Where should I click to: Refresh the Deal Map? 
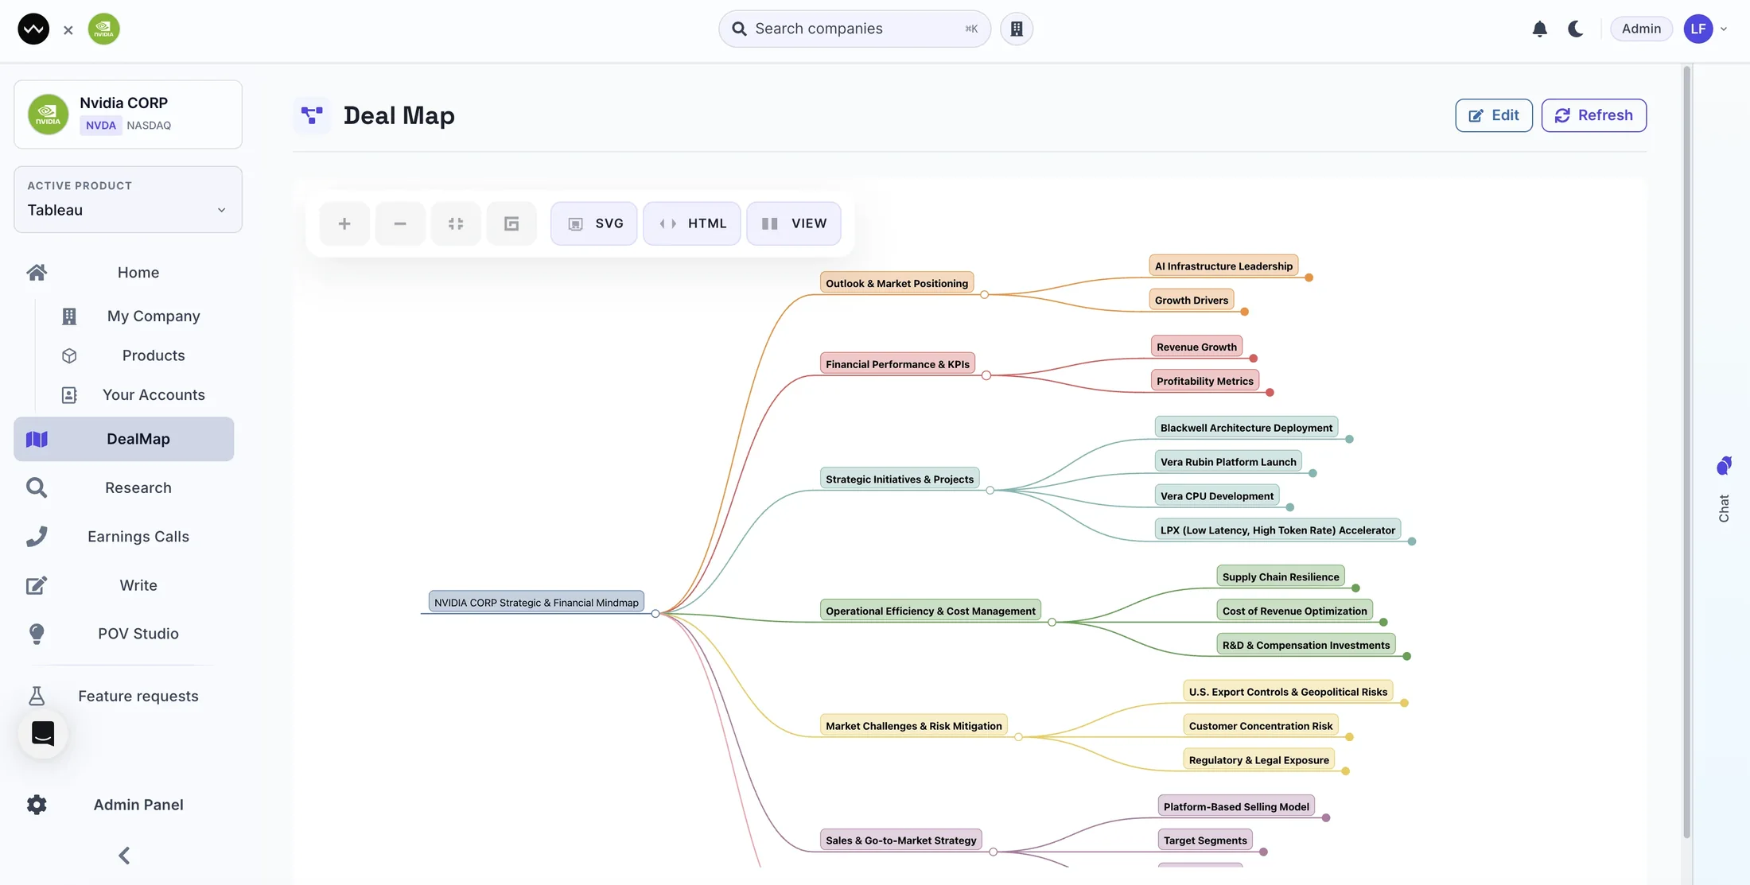tap(1593, 115)
